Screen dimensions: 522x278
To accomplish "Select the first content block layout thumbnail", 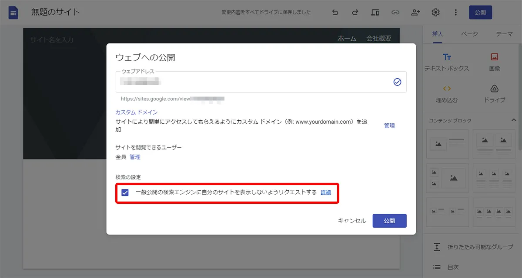I will coord(447,144).
